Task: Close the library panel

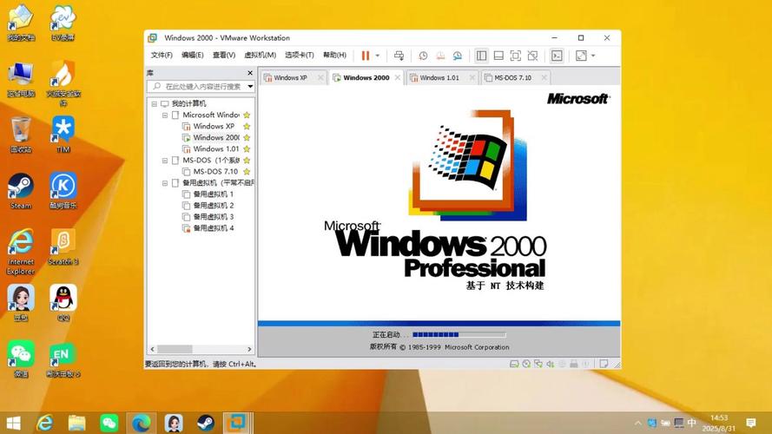Action: (x=250, y=73)
